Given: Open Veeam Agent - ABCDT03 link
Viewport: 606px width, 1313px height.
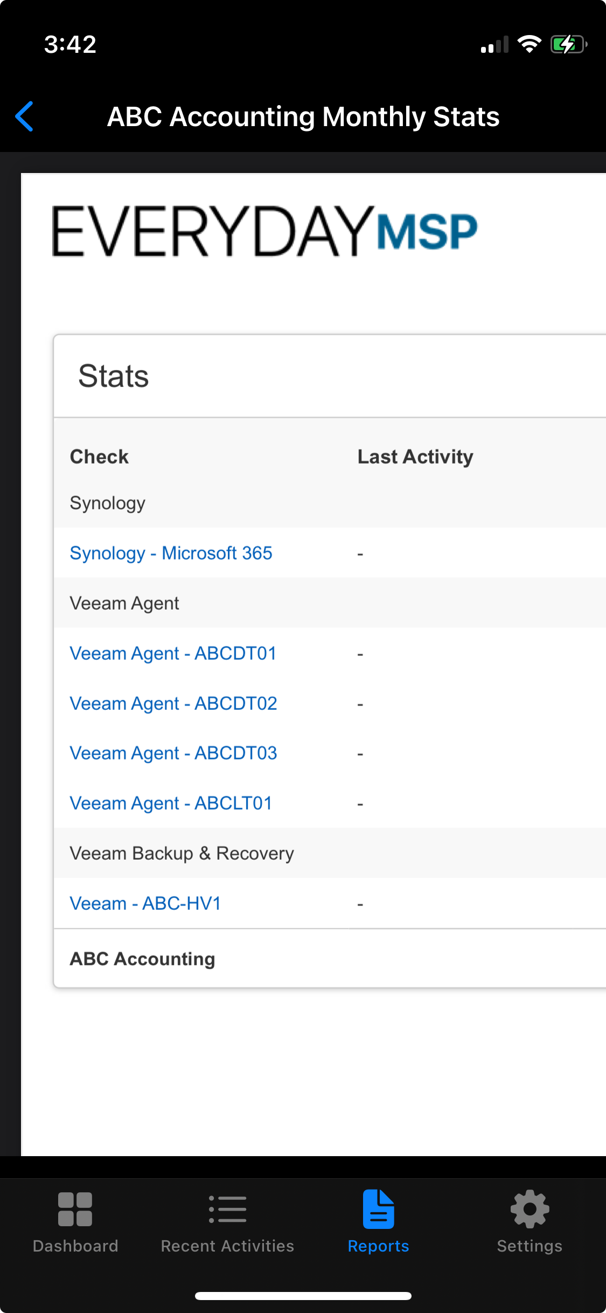Looking at the screenshot, I should [x=173, y=753].
